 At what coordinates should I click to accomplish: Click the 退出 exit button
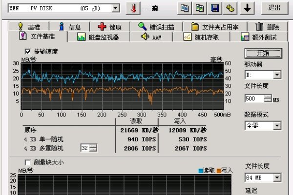pos(274,8)
